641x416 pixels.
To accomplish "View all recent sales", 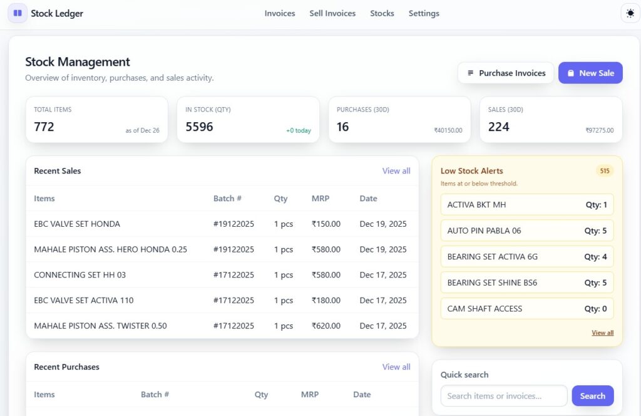I will click(x=396, y=170).
